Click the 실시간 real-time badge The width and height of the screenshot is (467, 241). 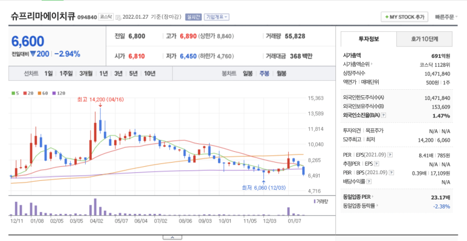click(193, 17)
